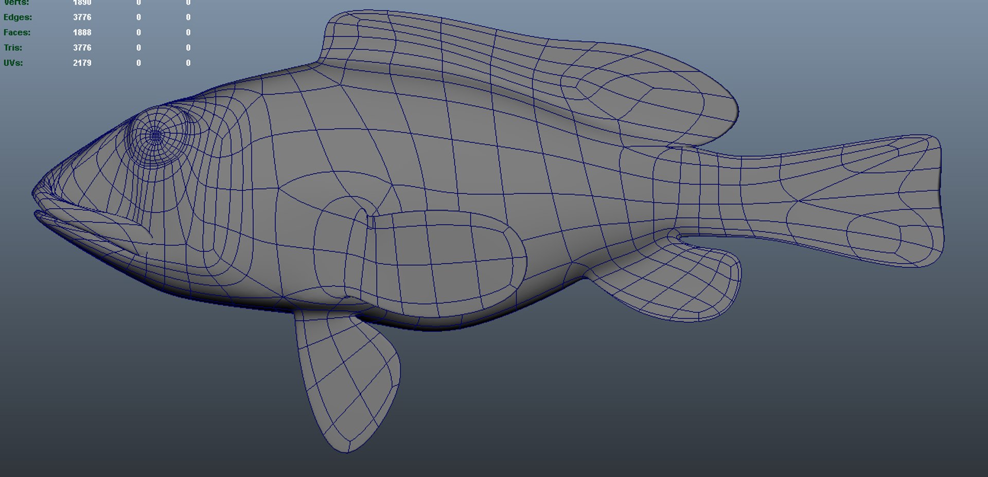
Task: Click the Edges count value 3776
Action: click(82, 17)
